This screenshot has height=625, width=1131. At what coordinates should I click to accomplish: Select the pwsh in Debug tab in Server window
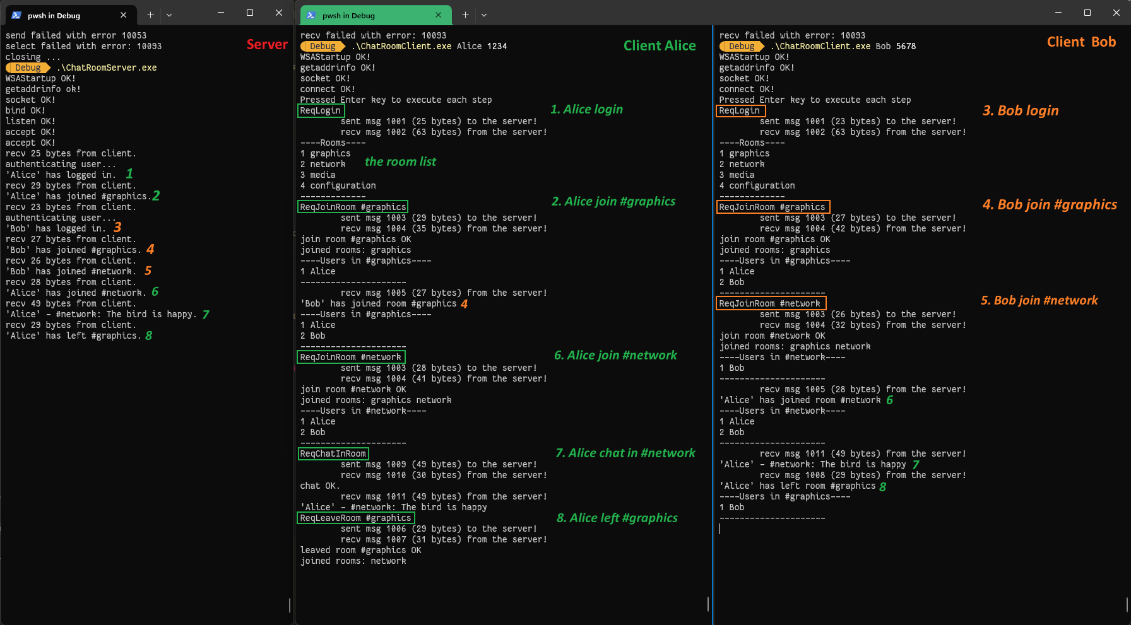[69, 15]
